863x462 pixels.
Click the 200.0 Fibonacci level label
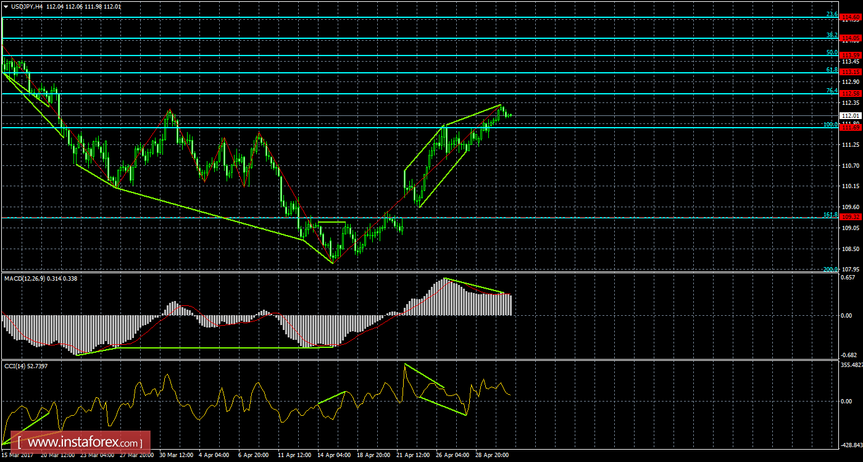tap(830, 269)
